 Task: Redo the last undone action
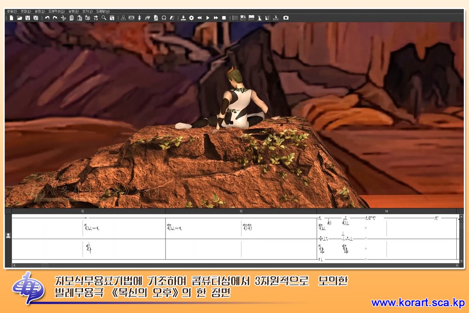[55, 18]
